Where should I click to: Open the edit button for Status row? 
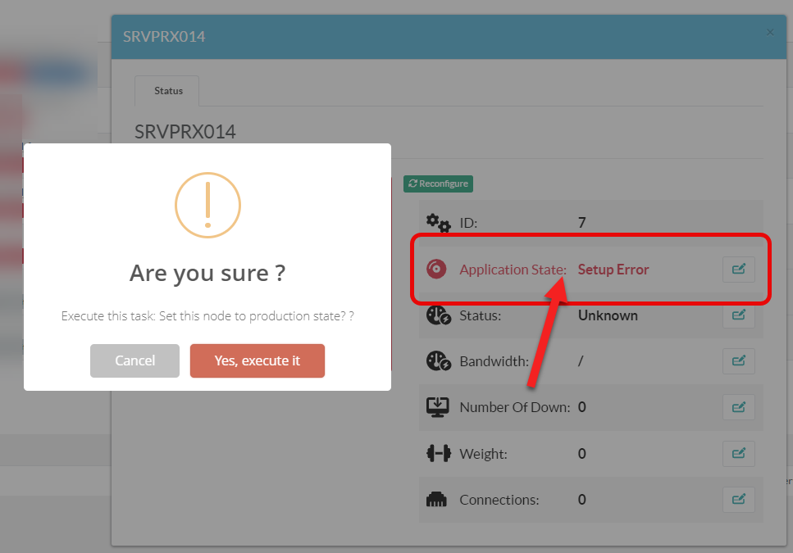click(738, 315)
